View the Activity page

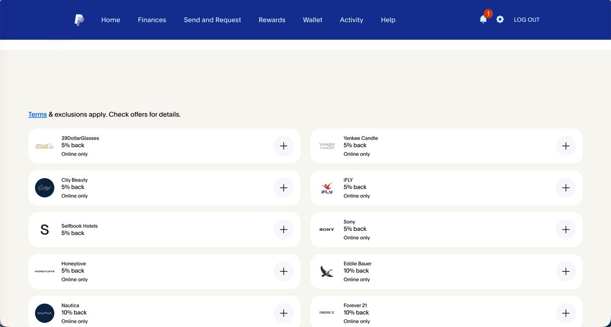(351, 20)
